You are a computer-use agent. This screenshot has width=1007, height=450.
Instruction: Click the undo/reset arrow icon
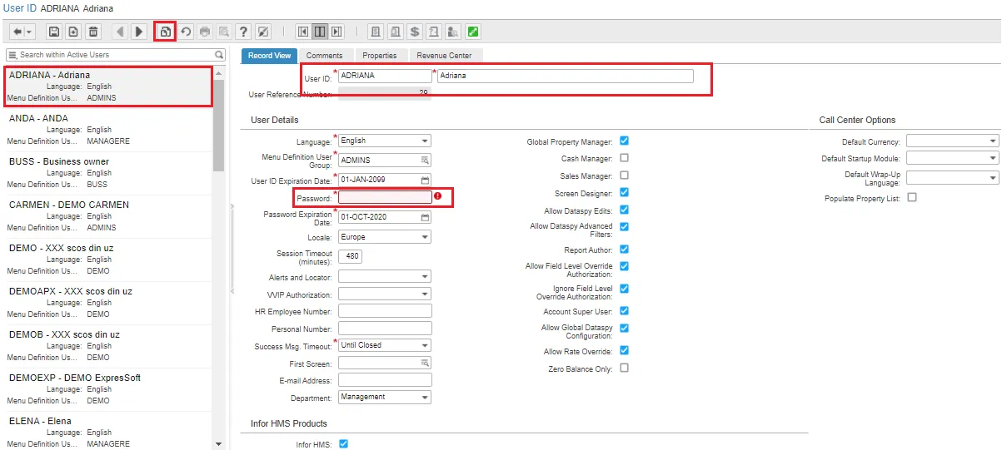pyautogui.click(x=186, y=32)
